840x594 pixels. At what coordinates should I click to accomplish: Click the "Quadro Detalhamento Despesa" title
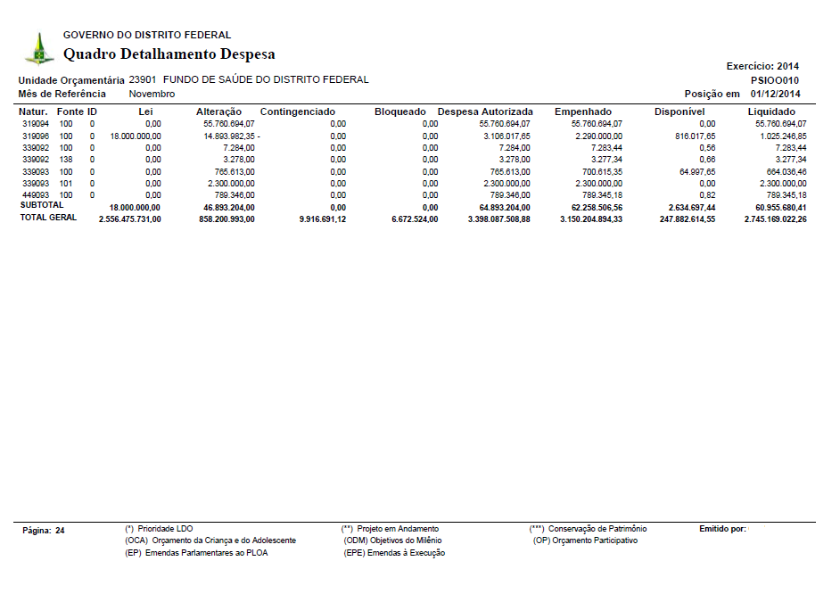pyautogui.click(x=169, y=54)
